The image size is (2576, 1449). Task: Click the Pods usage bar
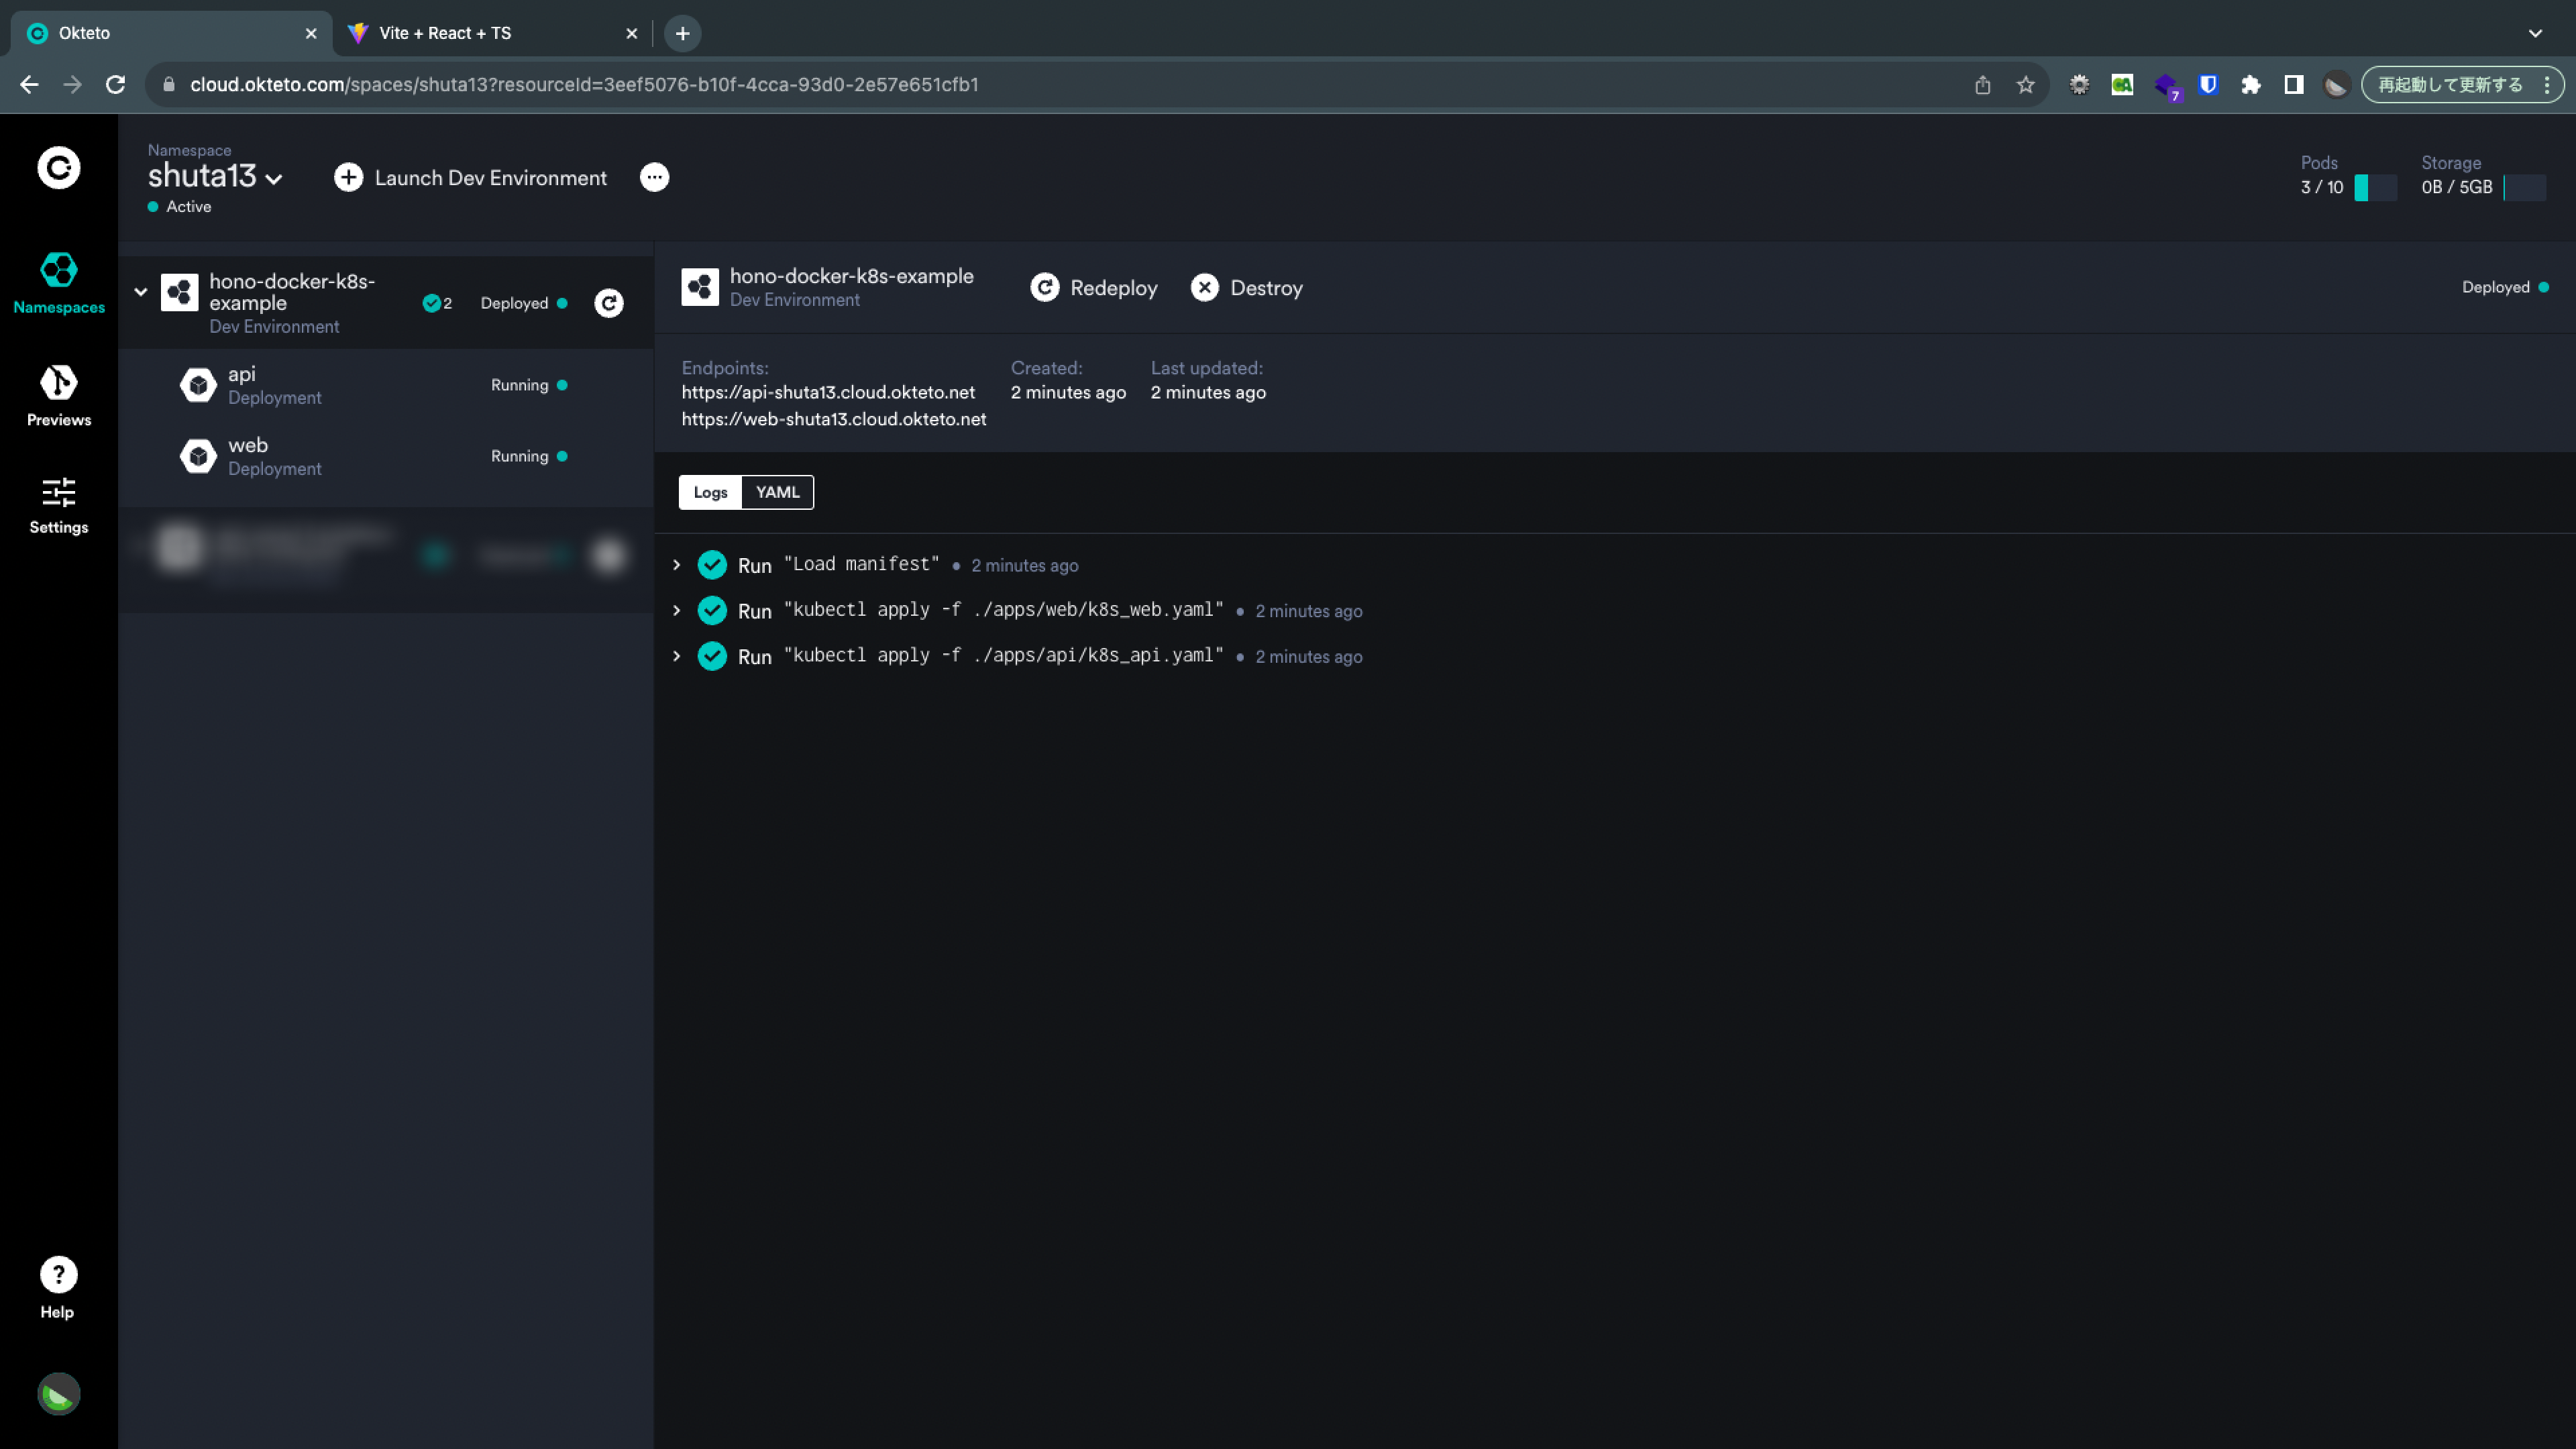click(x=2374, y=187)
